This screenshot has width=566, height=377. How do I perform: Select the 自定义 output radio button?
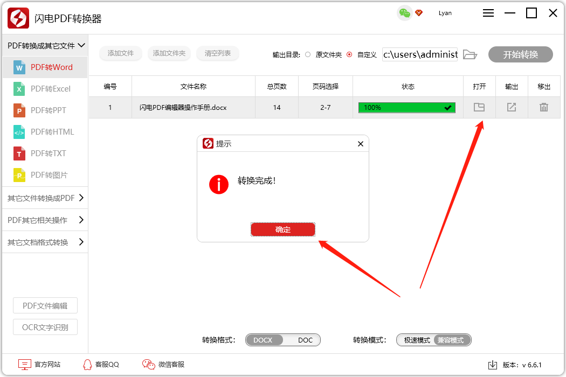[349, 54]
